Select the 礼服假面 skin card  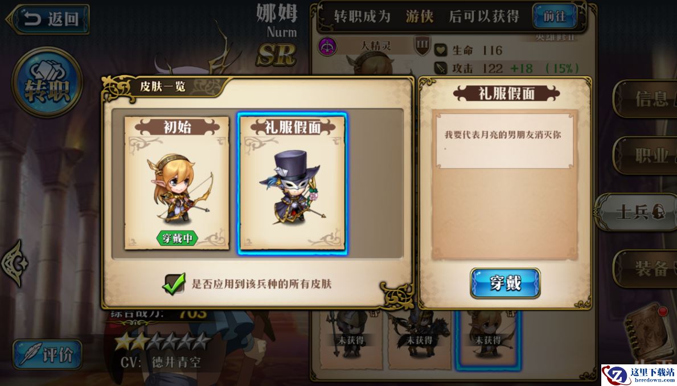(x=292, y=183)
